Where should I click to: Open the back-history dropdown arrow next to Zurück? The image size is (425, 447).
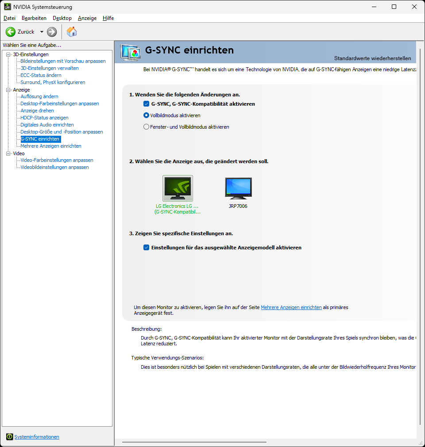click(42, 32)
